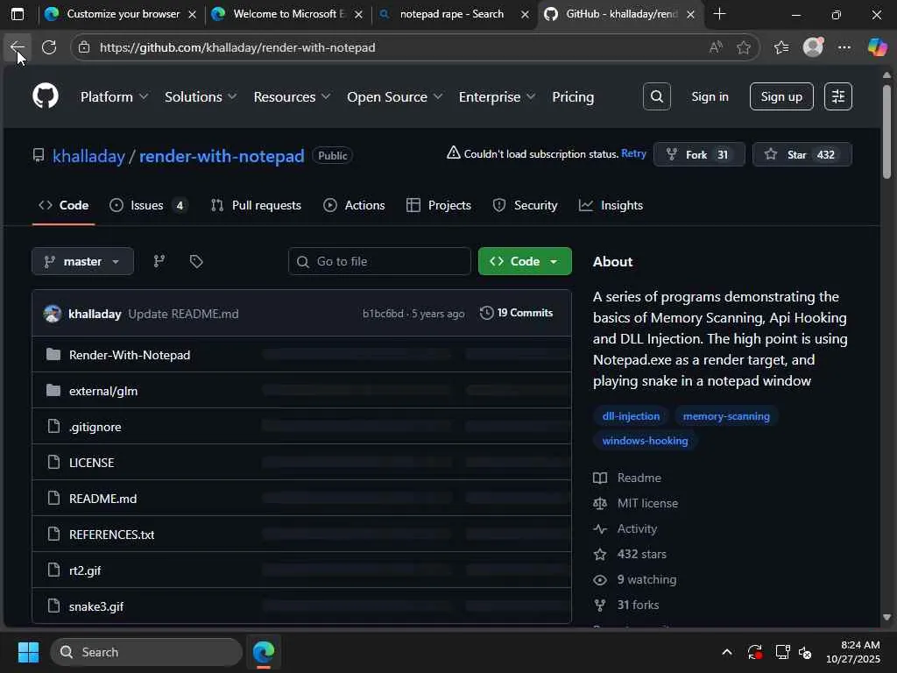Screen dimensions: 897x673
Task: Expand the Solutions menu
Action: coord(201,96)
